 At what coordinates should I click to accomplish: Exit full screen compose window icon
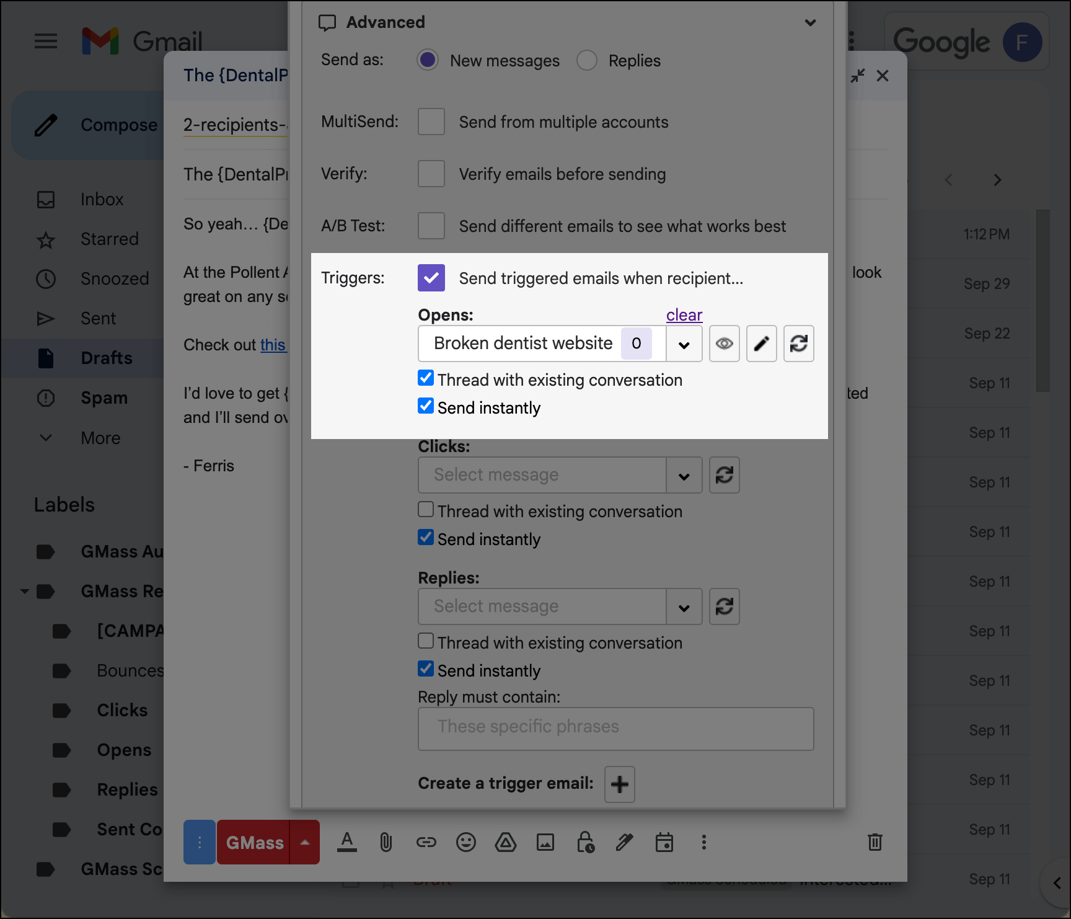(858, 76)
